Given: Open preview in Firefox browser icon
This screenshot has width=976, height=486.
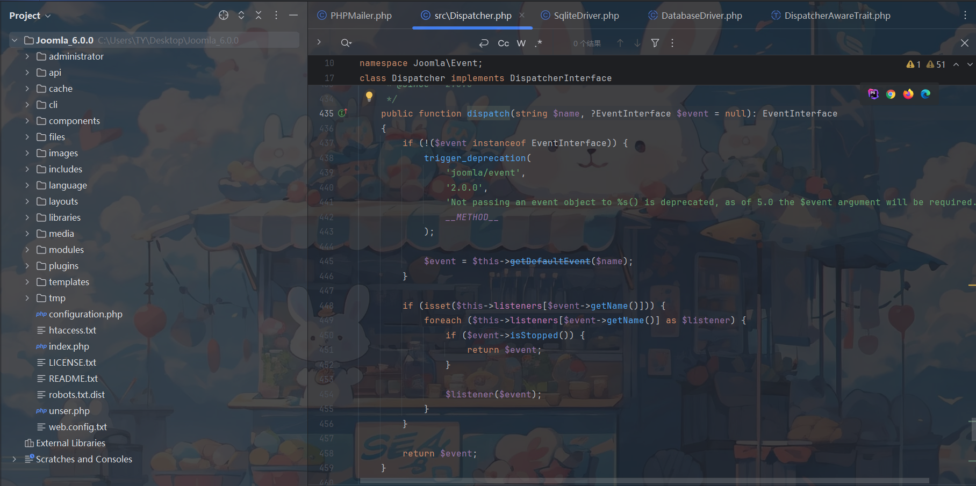Looking at the screenshot, I should coord(908,94).
